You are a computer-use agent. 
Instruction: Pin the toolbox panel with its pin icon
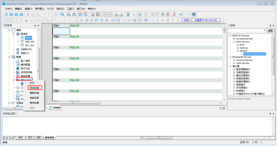(270, 26)
